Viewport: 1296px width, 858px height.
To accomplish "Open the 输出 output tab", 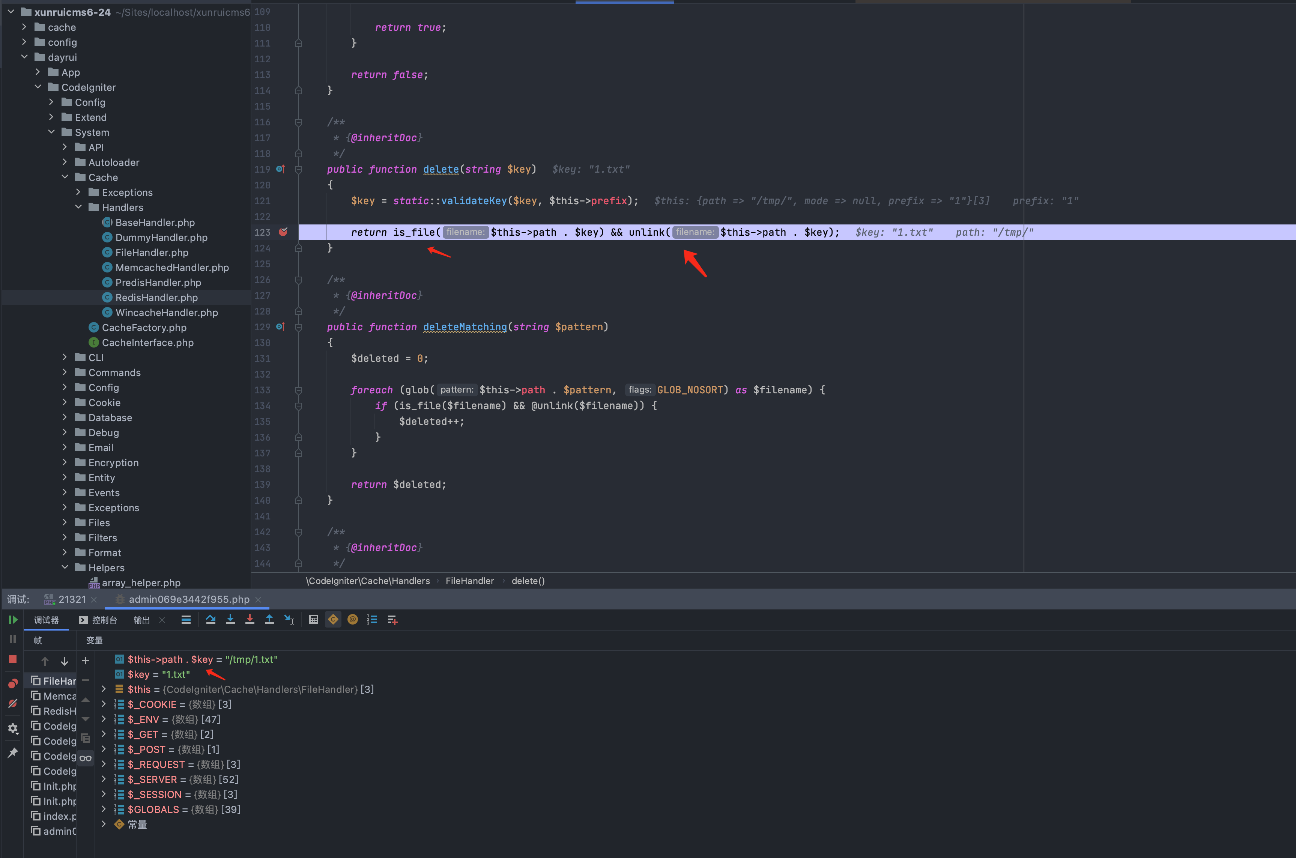I will click(142, 620).
